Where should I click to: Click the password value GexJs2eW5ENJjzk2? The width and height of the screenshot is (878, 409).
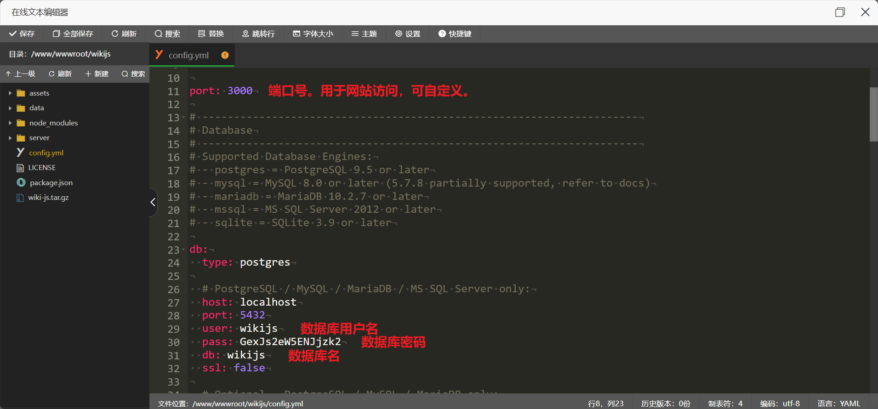click(x=291, y=342)
